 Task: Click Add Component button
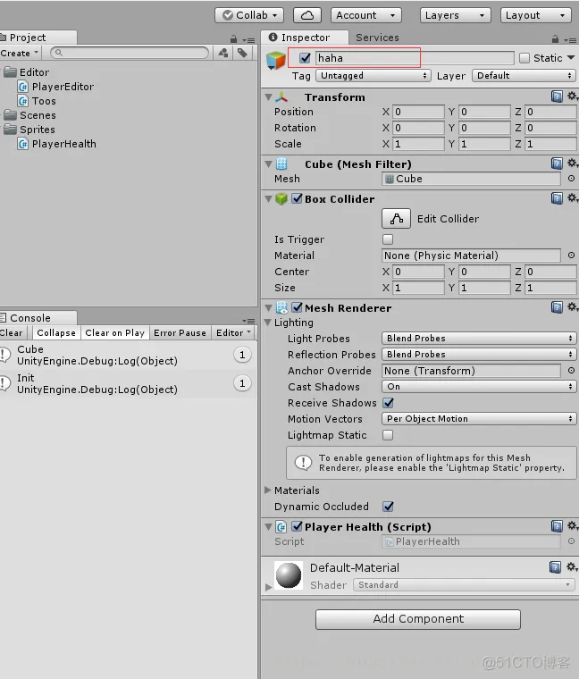pos(418,619)
